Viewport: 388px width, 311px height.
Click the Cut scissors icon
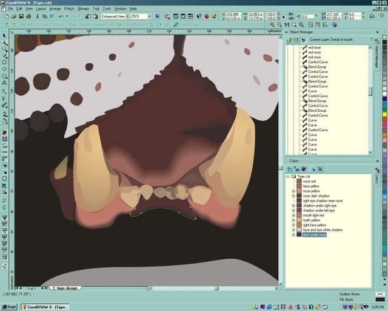[x=38, y=16]
